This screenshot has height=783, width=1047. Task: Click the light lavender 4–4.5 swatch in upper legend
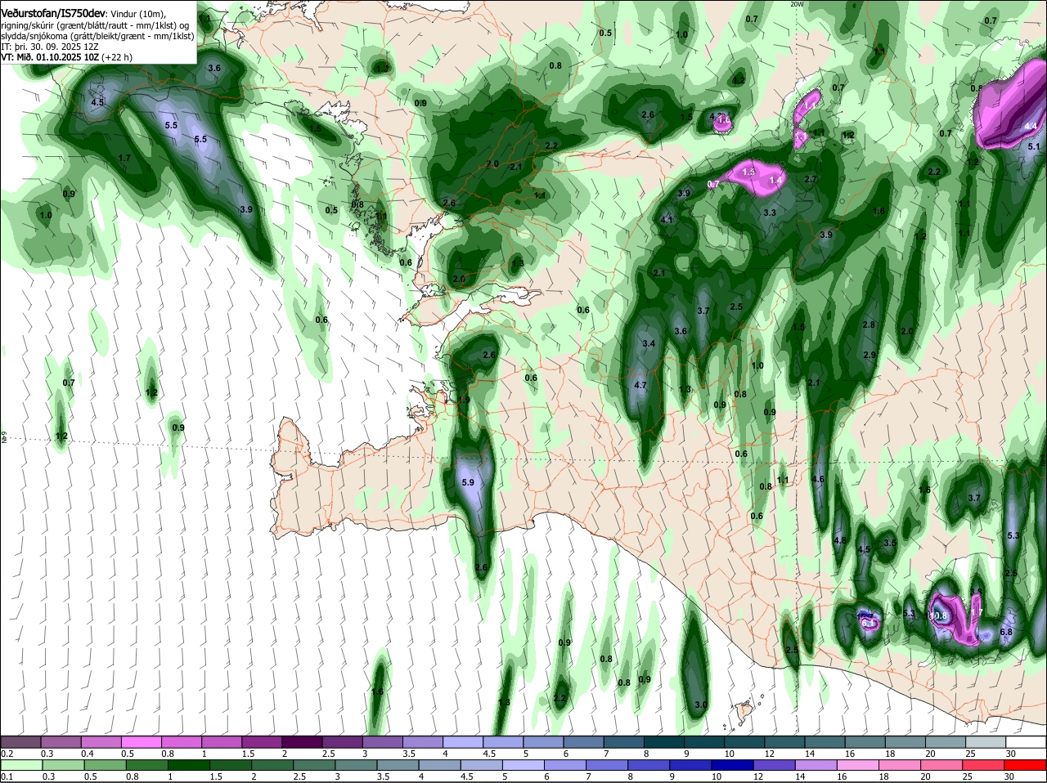(x=465, y=741)
